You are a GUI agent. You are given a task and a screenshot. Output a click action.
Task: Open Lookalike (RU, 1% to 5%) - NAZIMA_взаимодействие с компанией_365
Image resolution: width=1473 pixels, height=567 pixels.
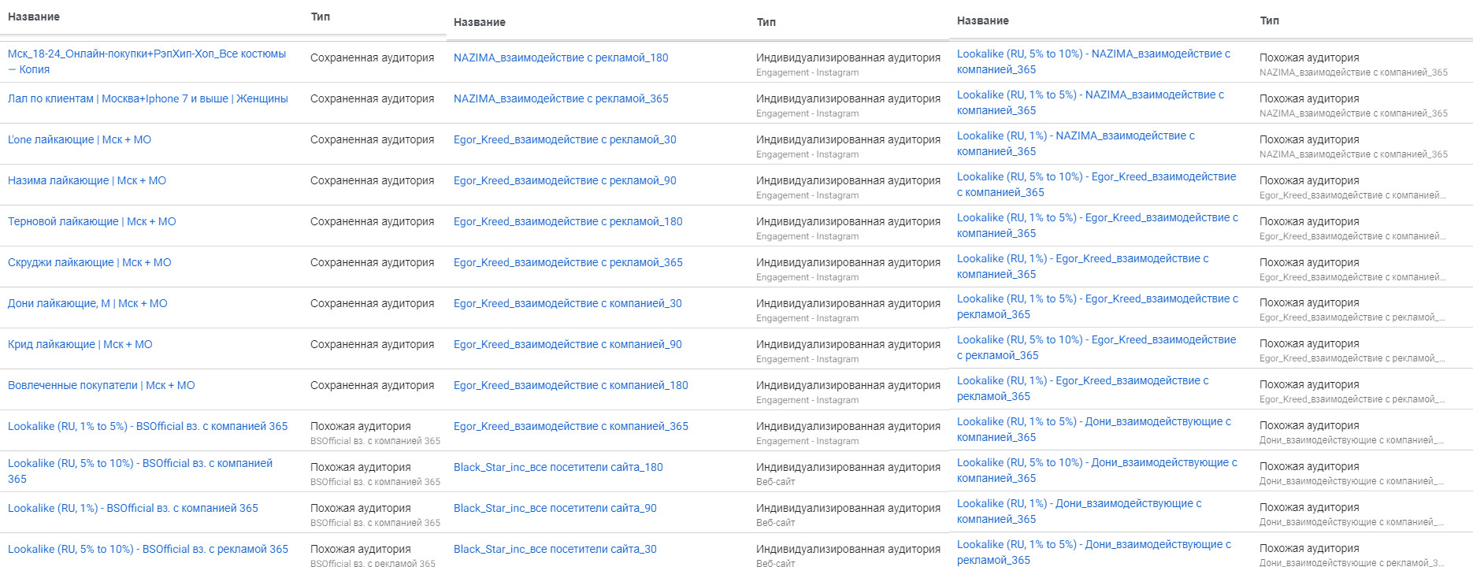[1090, 102]
